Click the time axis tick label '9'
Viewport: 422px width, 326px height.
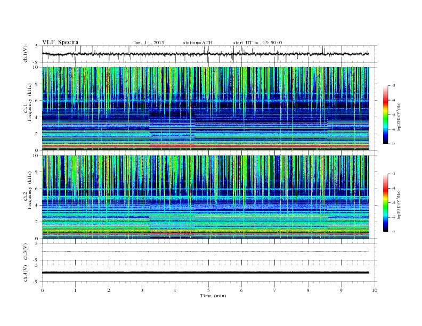(x=341, y=290)
